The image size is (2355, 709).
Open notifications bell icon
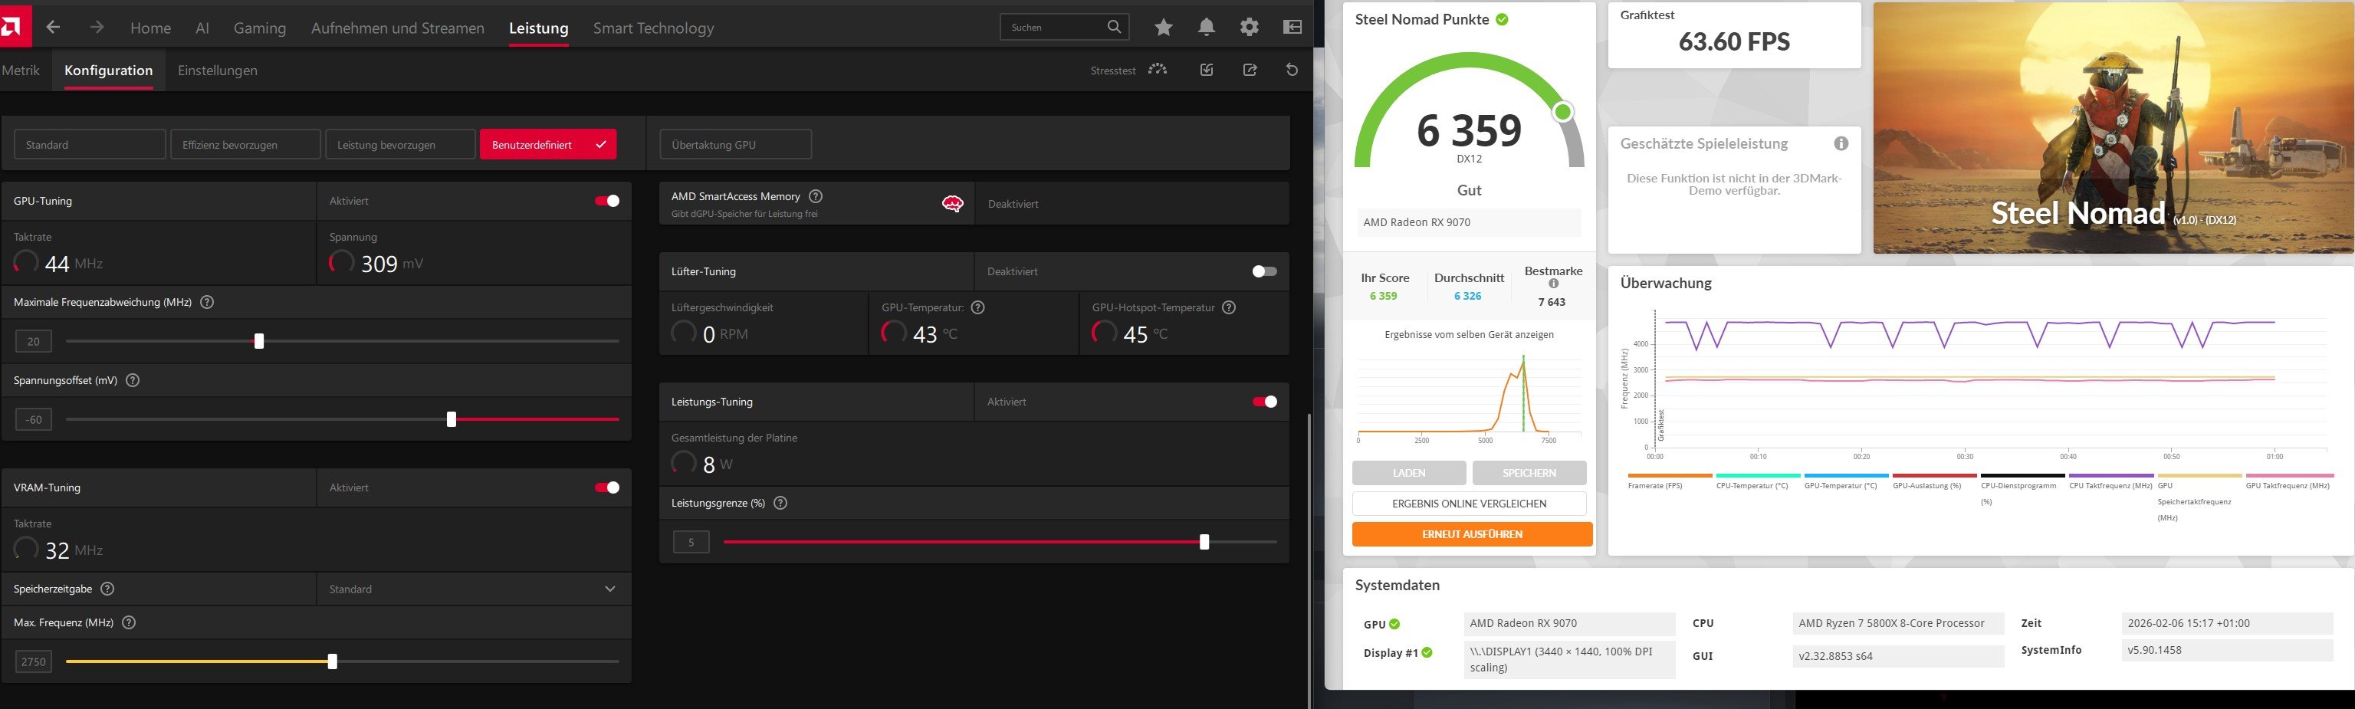1207,28
